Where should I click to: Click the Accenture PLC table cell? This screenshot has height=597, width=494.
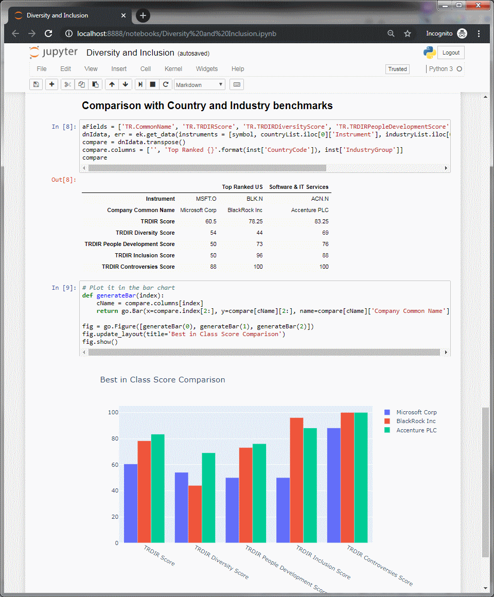[310, 210]
